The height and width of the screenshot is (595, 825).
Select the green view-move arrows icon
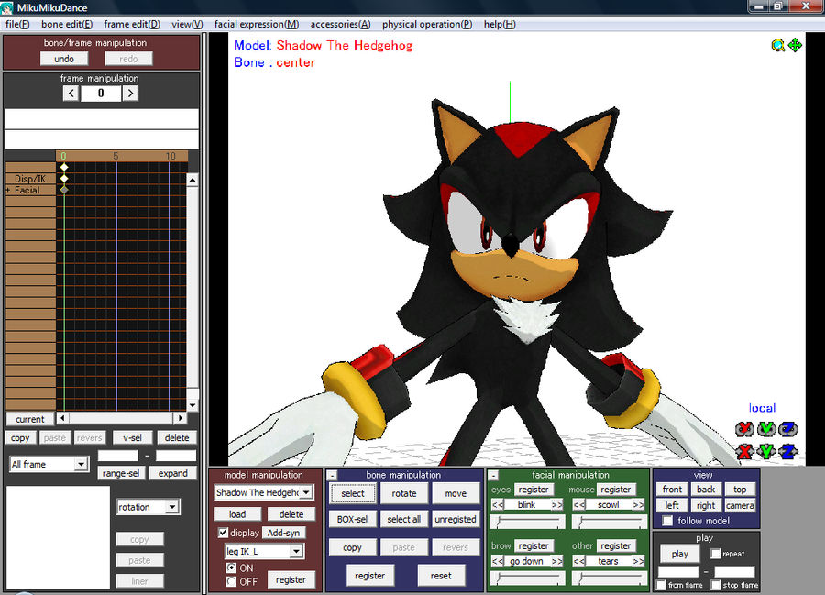(x=795, y=44)
